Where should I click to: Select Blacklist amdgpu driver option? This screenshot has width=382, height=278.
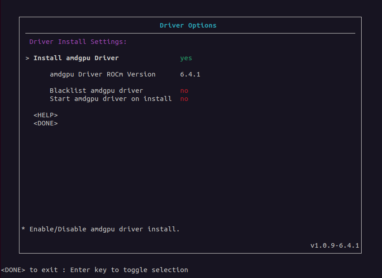pyautogui.click(x=96, y=91)
